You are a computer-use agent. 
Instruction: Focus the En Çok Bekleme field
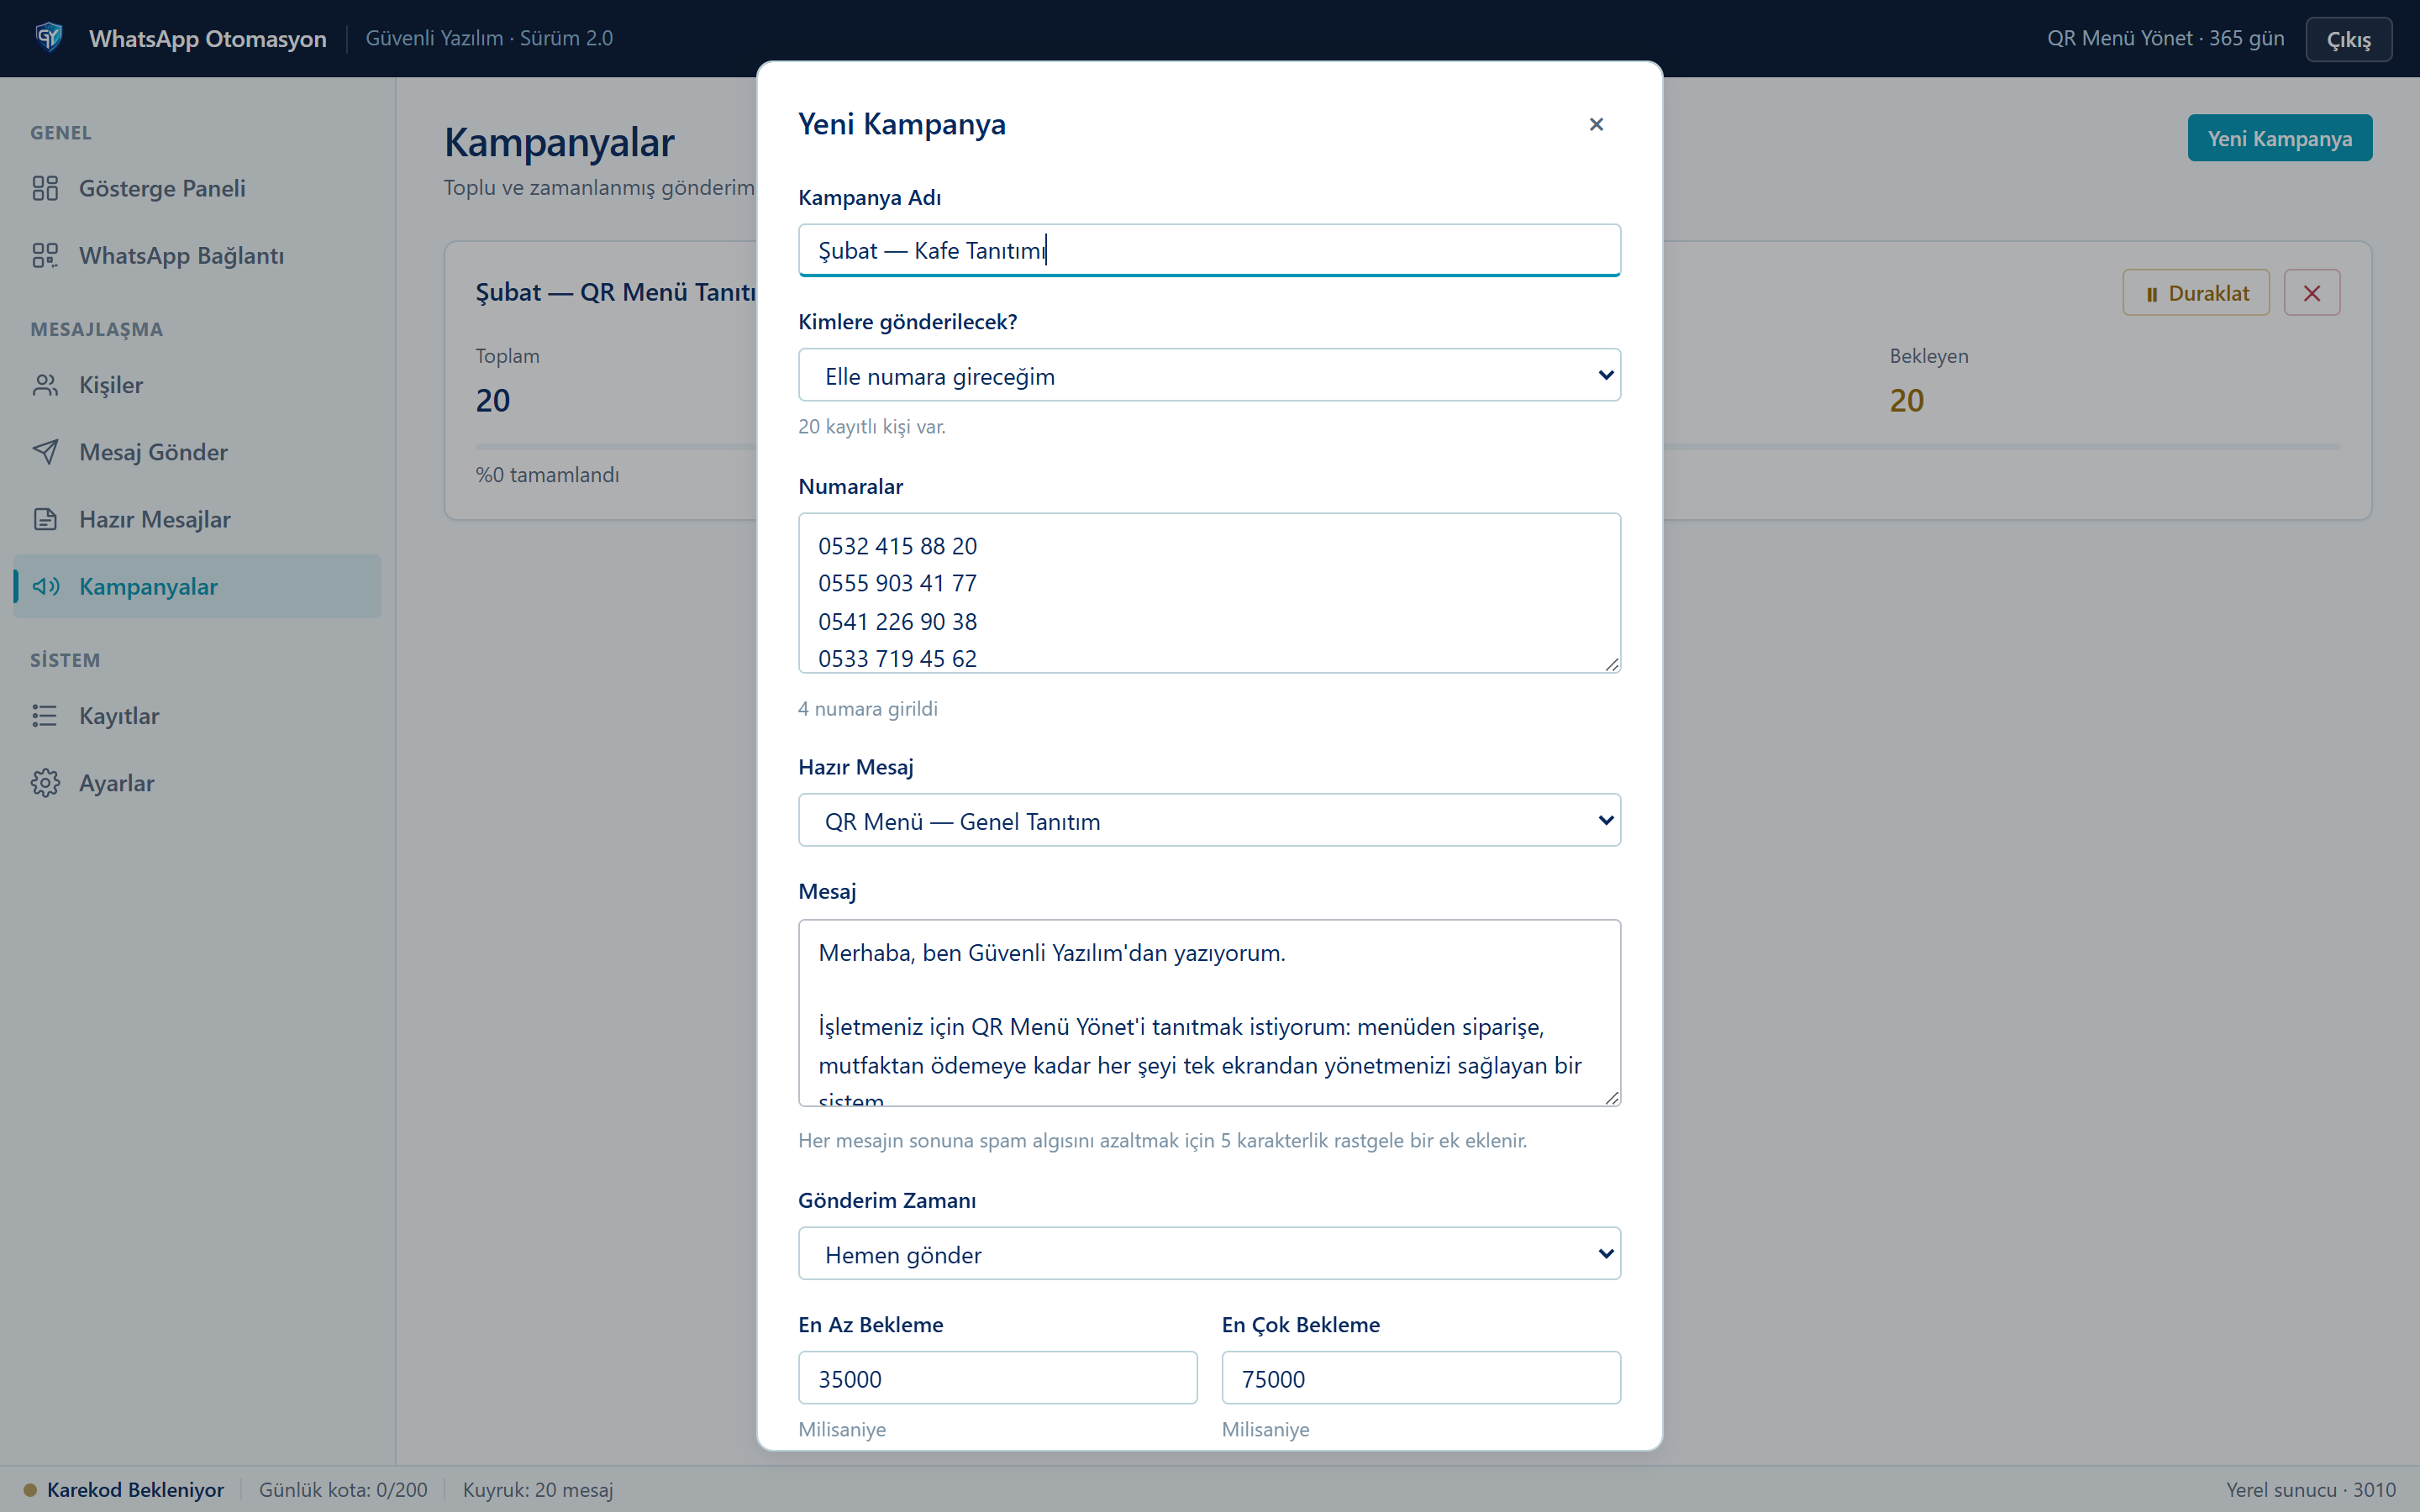pos(1421,1378)
